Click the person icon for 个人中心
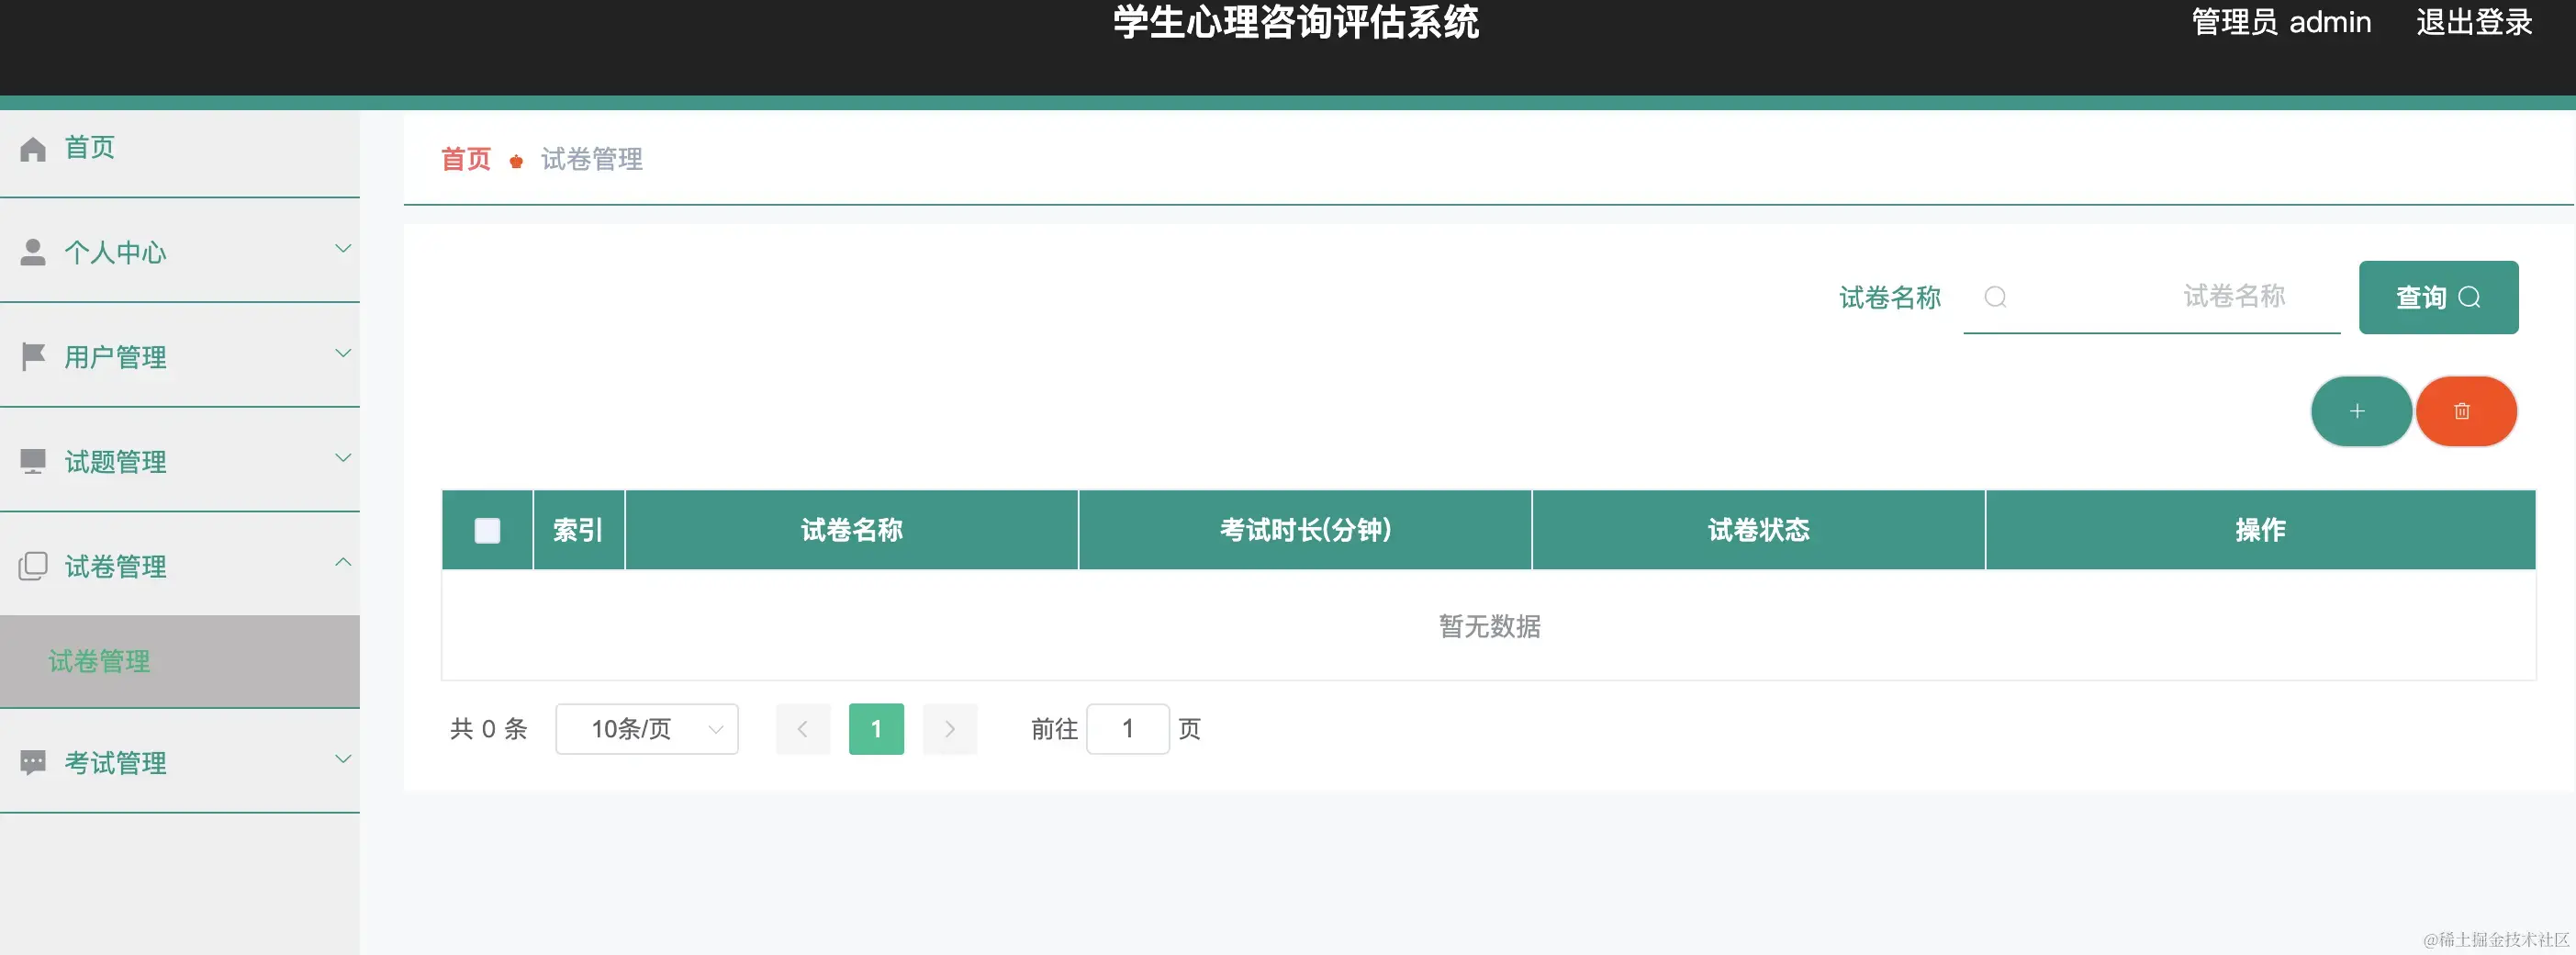The height and width of the screenshot is (955, 2576). [33, 252]
